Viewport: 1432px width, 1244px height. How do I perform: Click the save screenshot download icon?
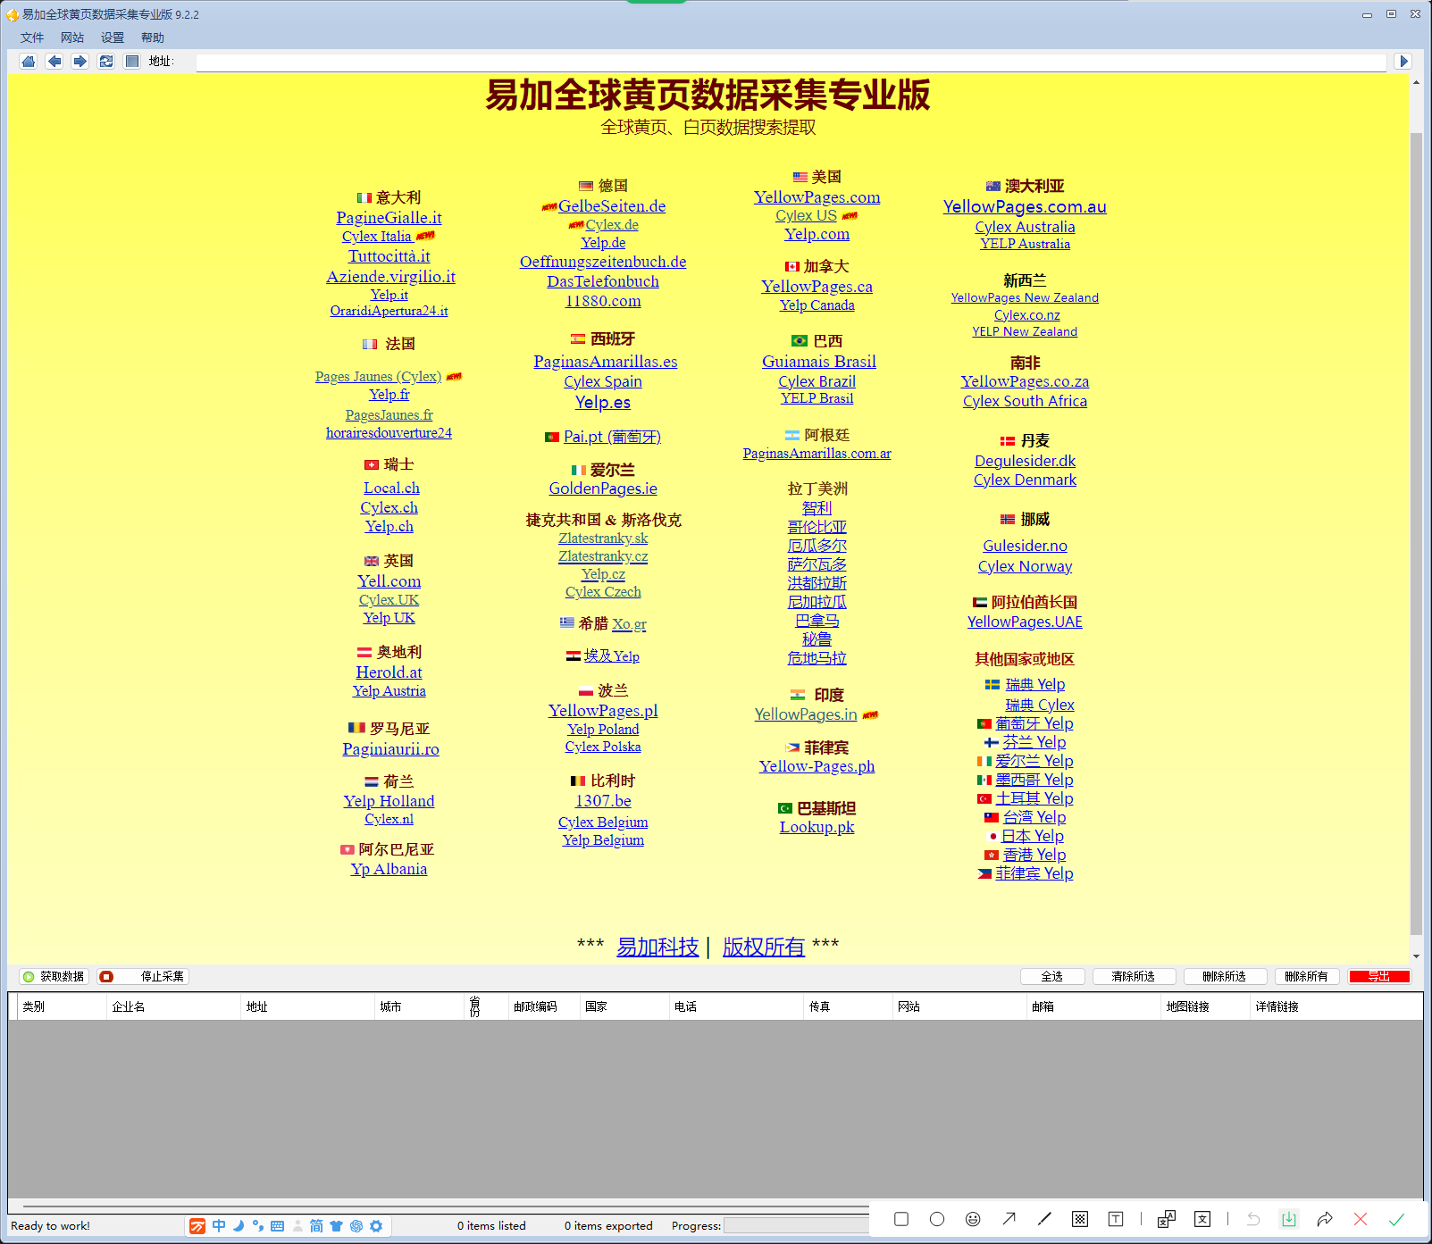coord(1289,1219)
